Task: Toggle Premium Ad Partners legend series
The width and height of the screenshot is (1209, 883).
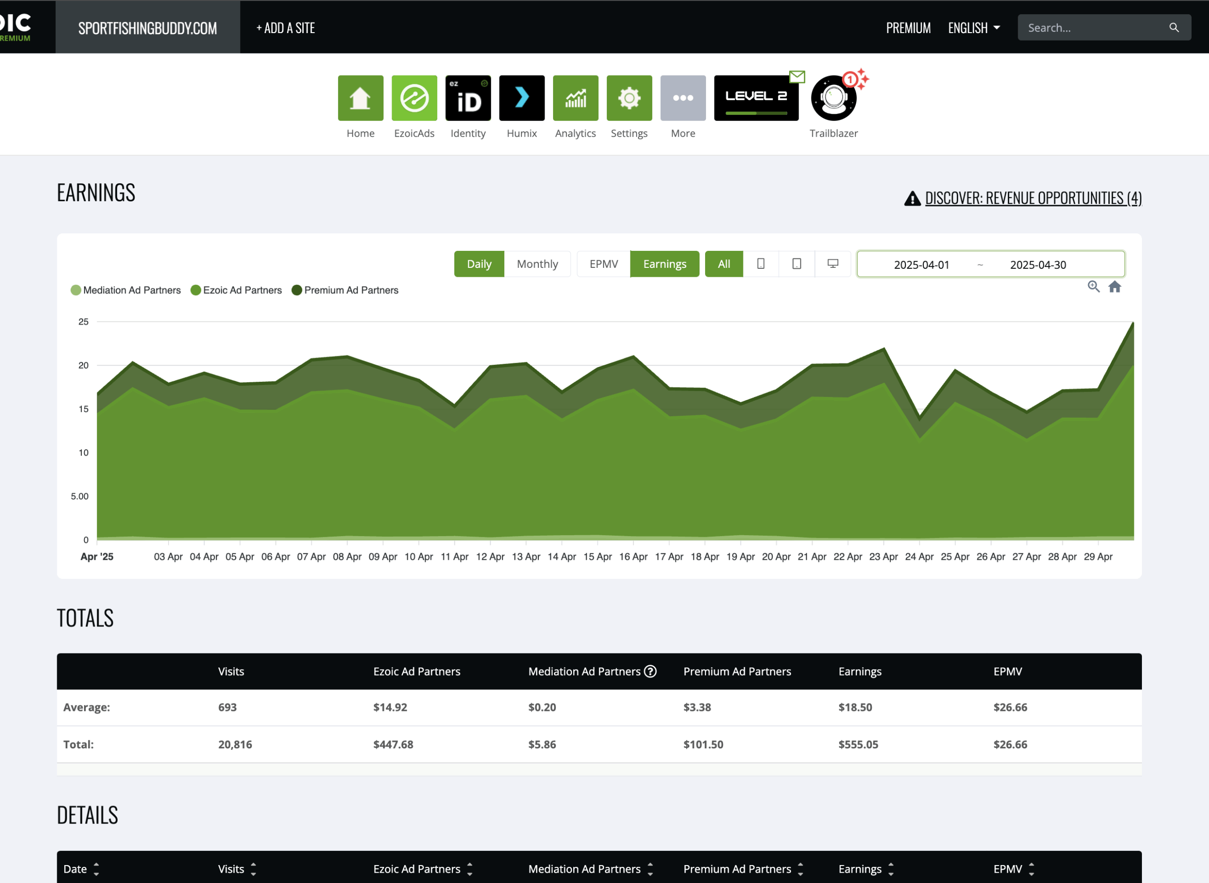Action: click(x=345, y=290)
